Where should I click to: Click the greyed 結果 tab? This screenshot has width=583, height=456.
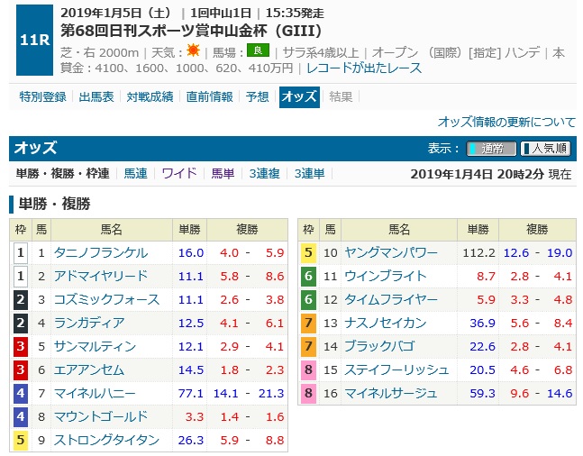(341, 97)
